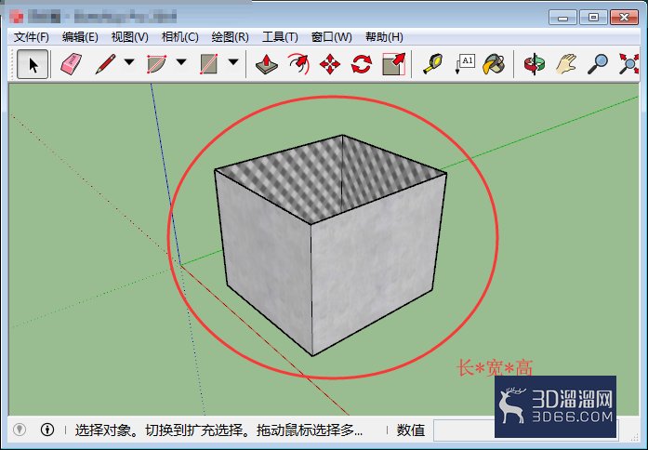The image size is (648, 450).
Task: Open the Paint Bucket tool
Action: (494, 64)
